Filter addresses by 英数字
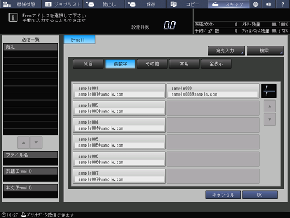 pos(121,63)
